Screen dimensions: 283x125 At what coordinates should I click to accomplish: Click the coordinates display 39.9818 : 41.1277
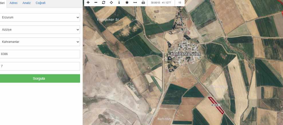161,3
